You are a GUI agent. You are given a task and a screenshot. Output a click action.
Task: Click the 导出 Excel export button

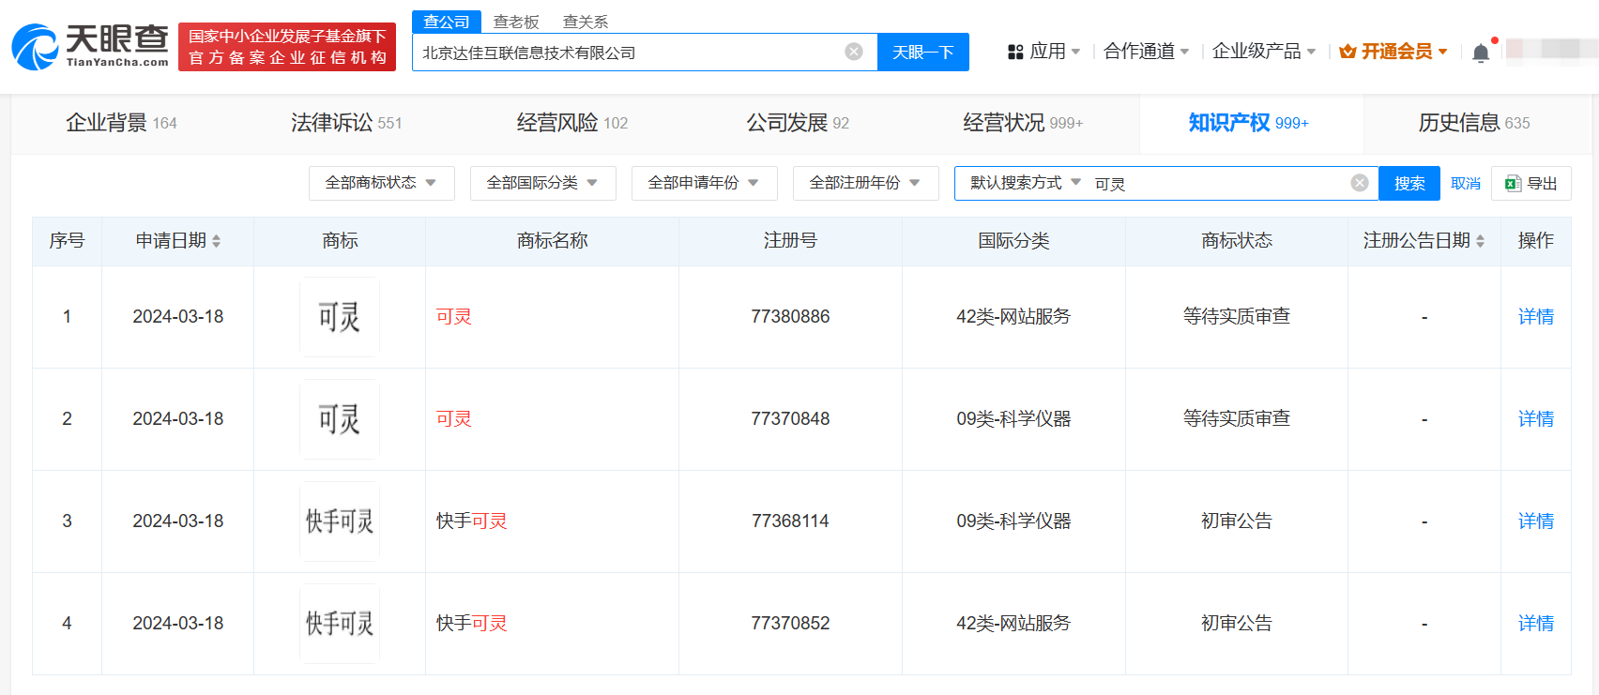1530,184
